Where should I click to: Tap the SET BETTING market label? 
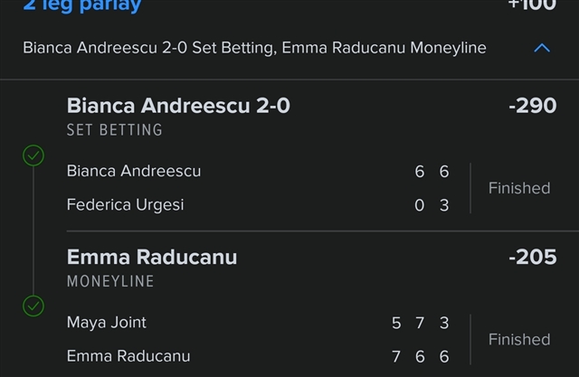point(115,130)
